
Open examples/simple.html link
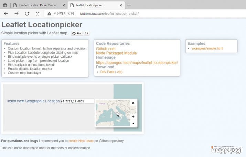207,48
